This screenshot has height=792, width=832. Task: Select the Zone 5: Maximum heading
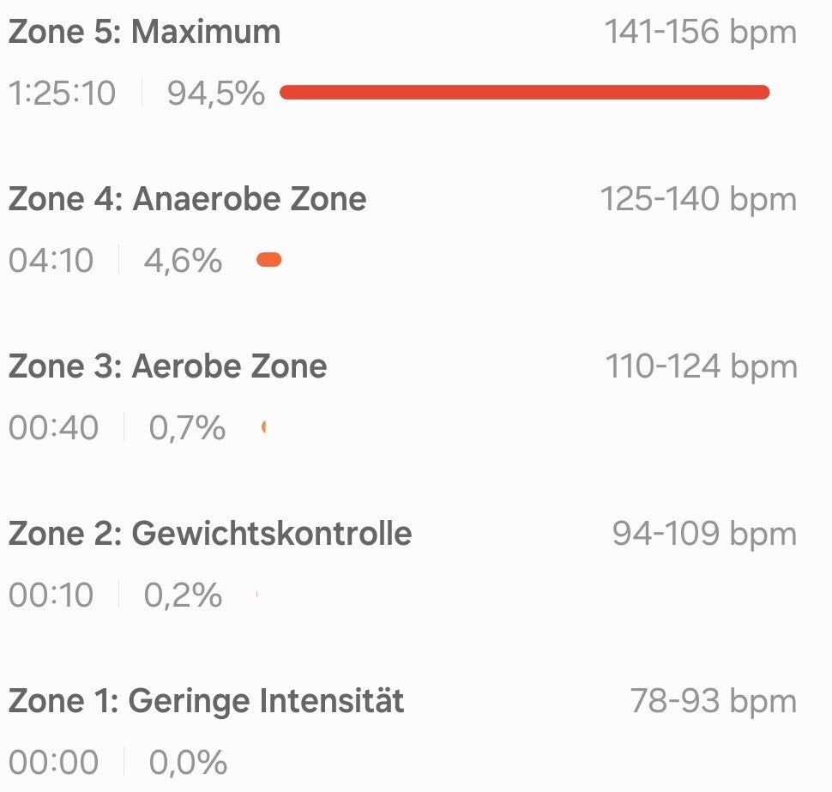[x=144, y=33]
